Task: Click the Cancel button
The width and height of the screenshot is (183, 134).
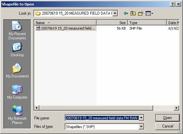Action: click(167, 126)
